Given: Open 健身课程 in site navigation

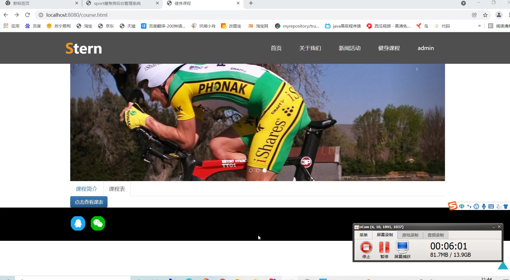Looking at the screenshot, I should pos(389,48).
